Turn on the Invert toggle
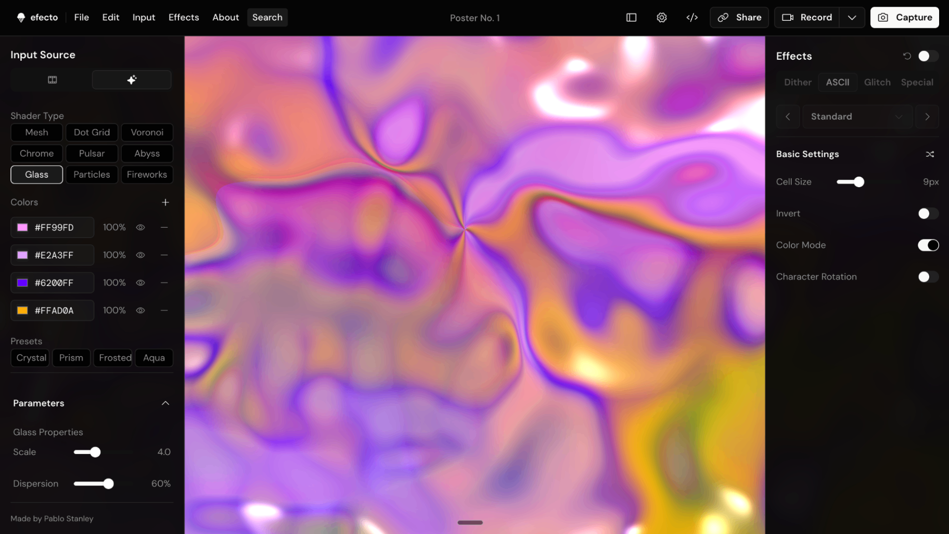This screenshot has height=534, width=949. [x=928, y=213]
